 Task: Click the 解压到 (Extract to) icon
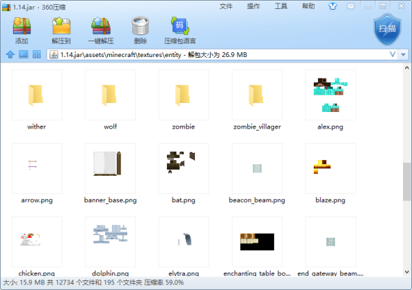pos(61,25)
